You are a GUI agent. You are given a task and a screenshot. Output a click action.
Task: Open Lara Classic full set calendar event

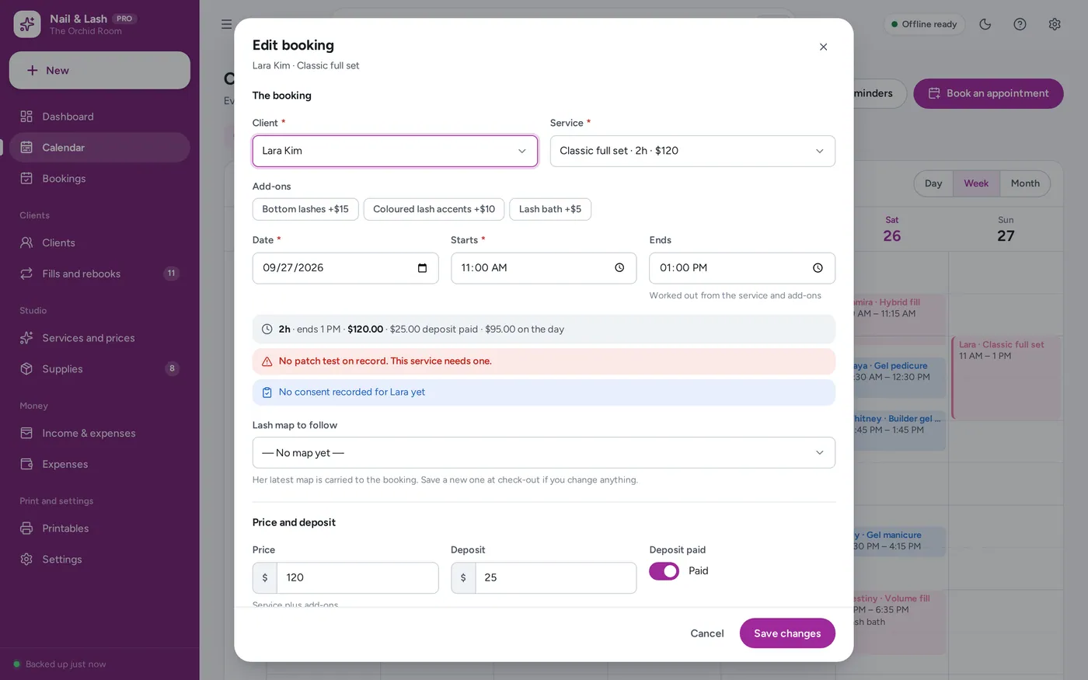click(x=1006, y=378)
